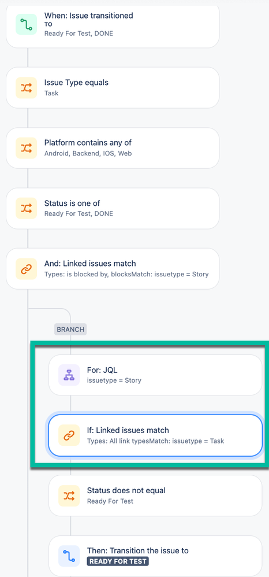This screenshot has height=577, width=269.
Task: Open the Status does not equal condition
Action: [155, 495]
